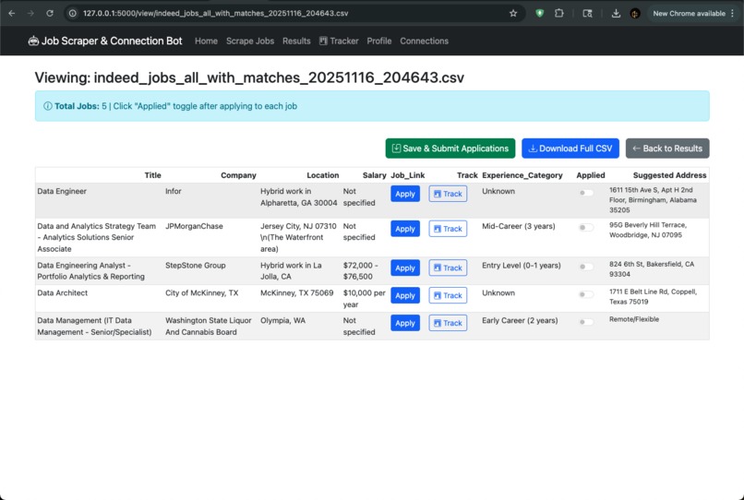The image size is (744, 500).
Task: Open the Chrome profile avatar
Action: coord(635,13)
